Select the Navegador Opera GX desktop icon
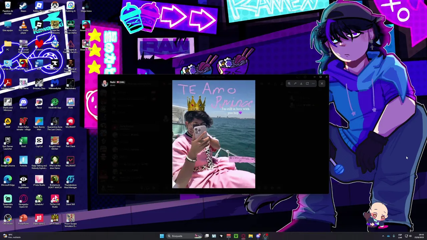Viewport: 427px width, 240px height. 23,201
